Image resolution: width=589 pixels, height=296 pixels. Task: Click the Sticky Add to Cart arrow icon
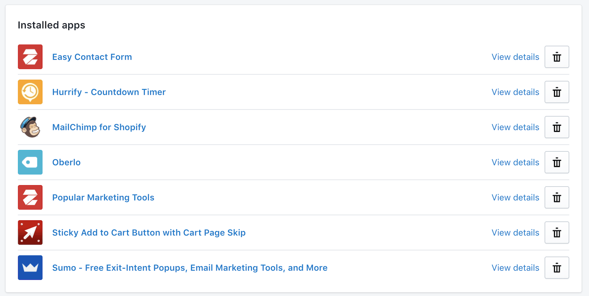coord(30,233)
